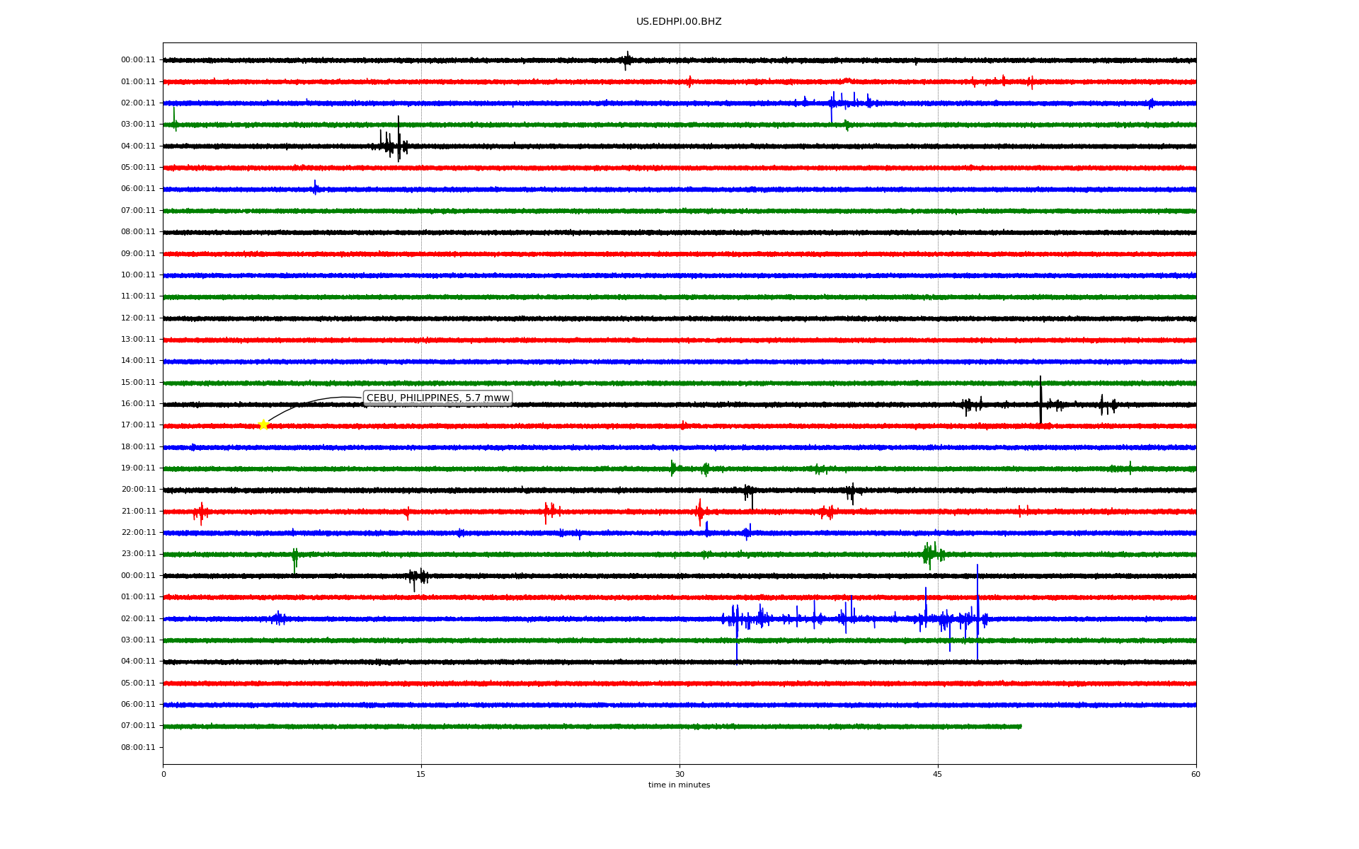
Task: Click the end of the final green 07:00:11 trace
Action: click(x=1020, y=727)
